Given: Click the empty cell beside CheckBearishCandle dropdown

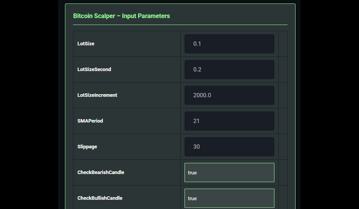Looking at the screenshot, I should 283,173.
